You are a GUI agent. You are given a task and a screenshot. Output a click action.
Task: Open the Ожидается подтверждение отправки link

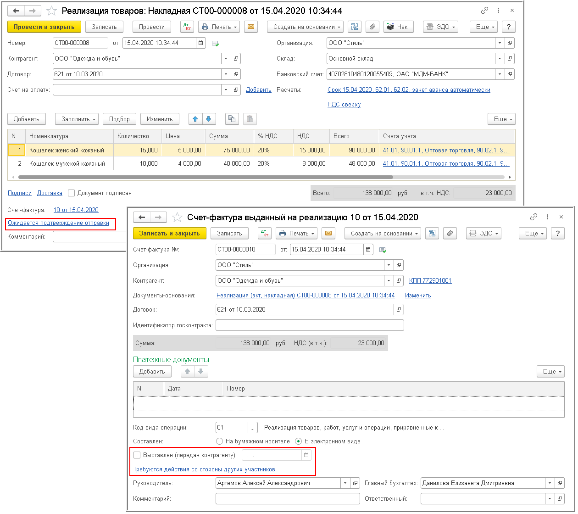pos(59,223)
